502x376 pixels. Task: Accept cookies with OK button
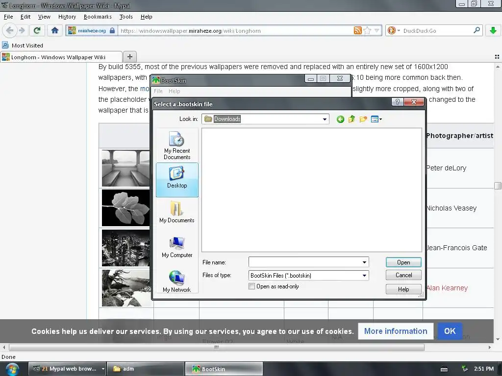coord(450,331)
